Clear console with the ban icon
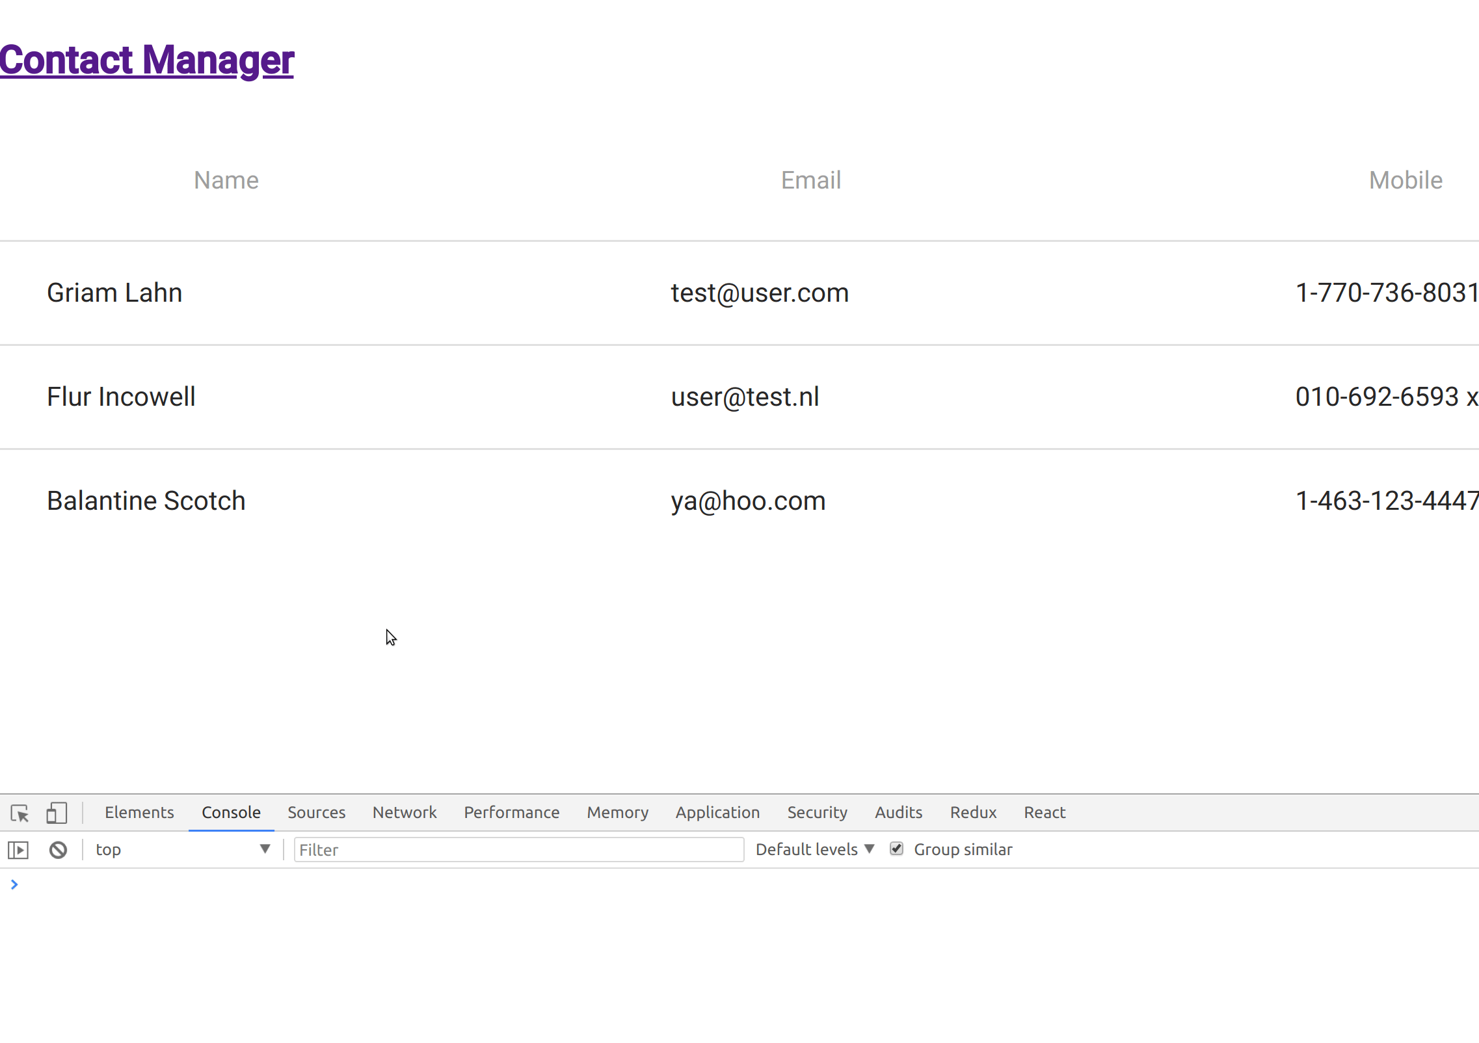The width and height of the screenshot is (1479, 1043). [x=58, y=850]
